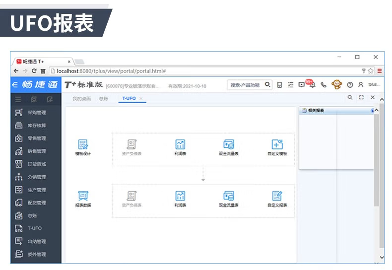Close the 畅捷通 T+ browser tab
The height and width of the screenshot is (270, 392).
click(69, 62)
